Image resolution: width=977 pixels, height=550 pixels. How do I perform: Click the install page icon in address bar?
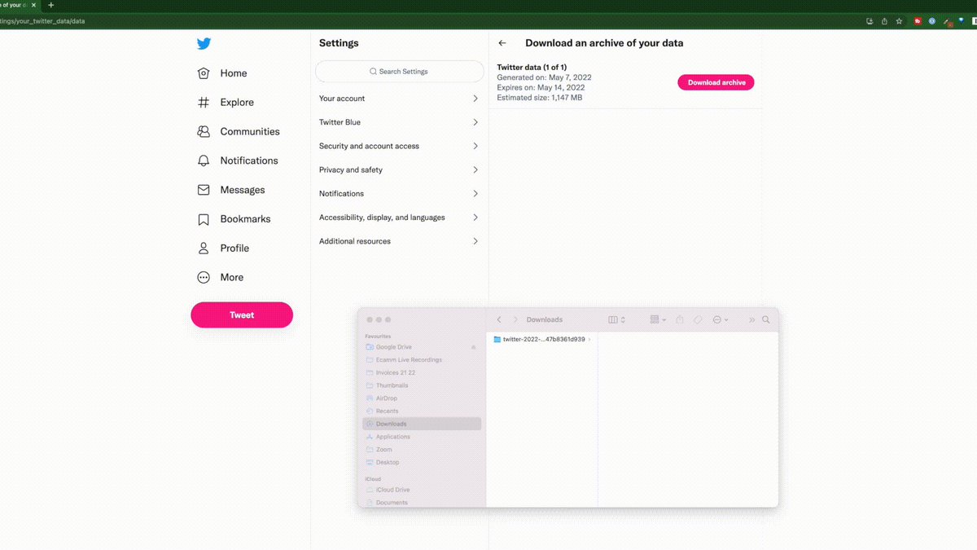870,21
